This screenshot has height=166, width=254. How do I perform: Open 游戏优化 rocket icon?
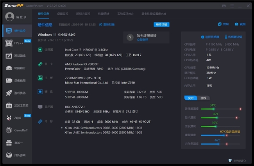[9, 93]
